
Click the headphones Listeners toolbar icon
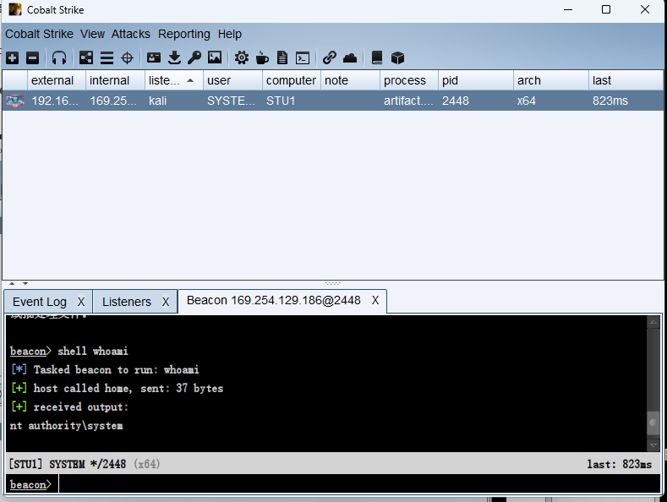59,58
